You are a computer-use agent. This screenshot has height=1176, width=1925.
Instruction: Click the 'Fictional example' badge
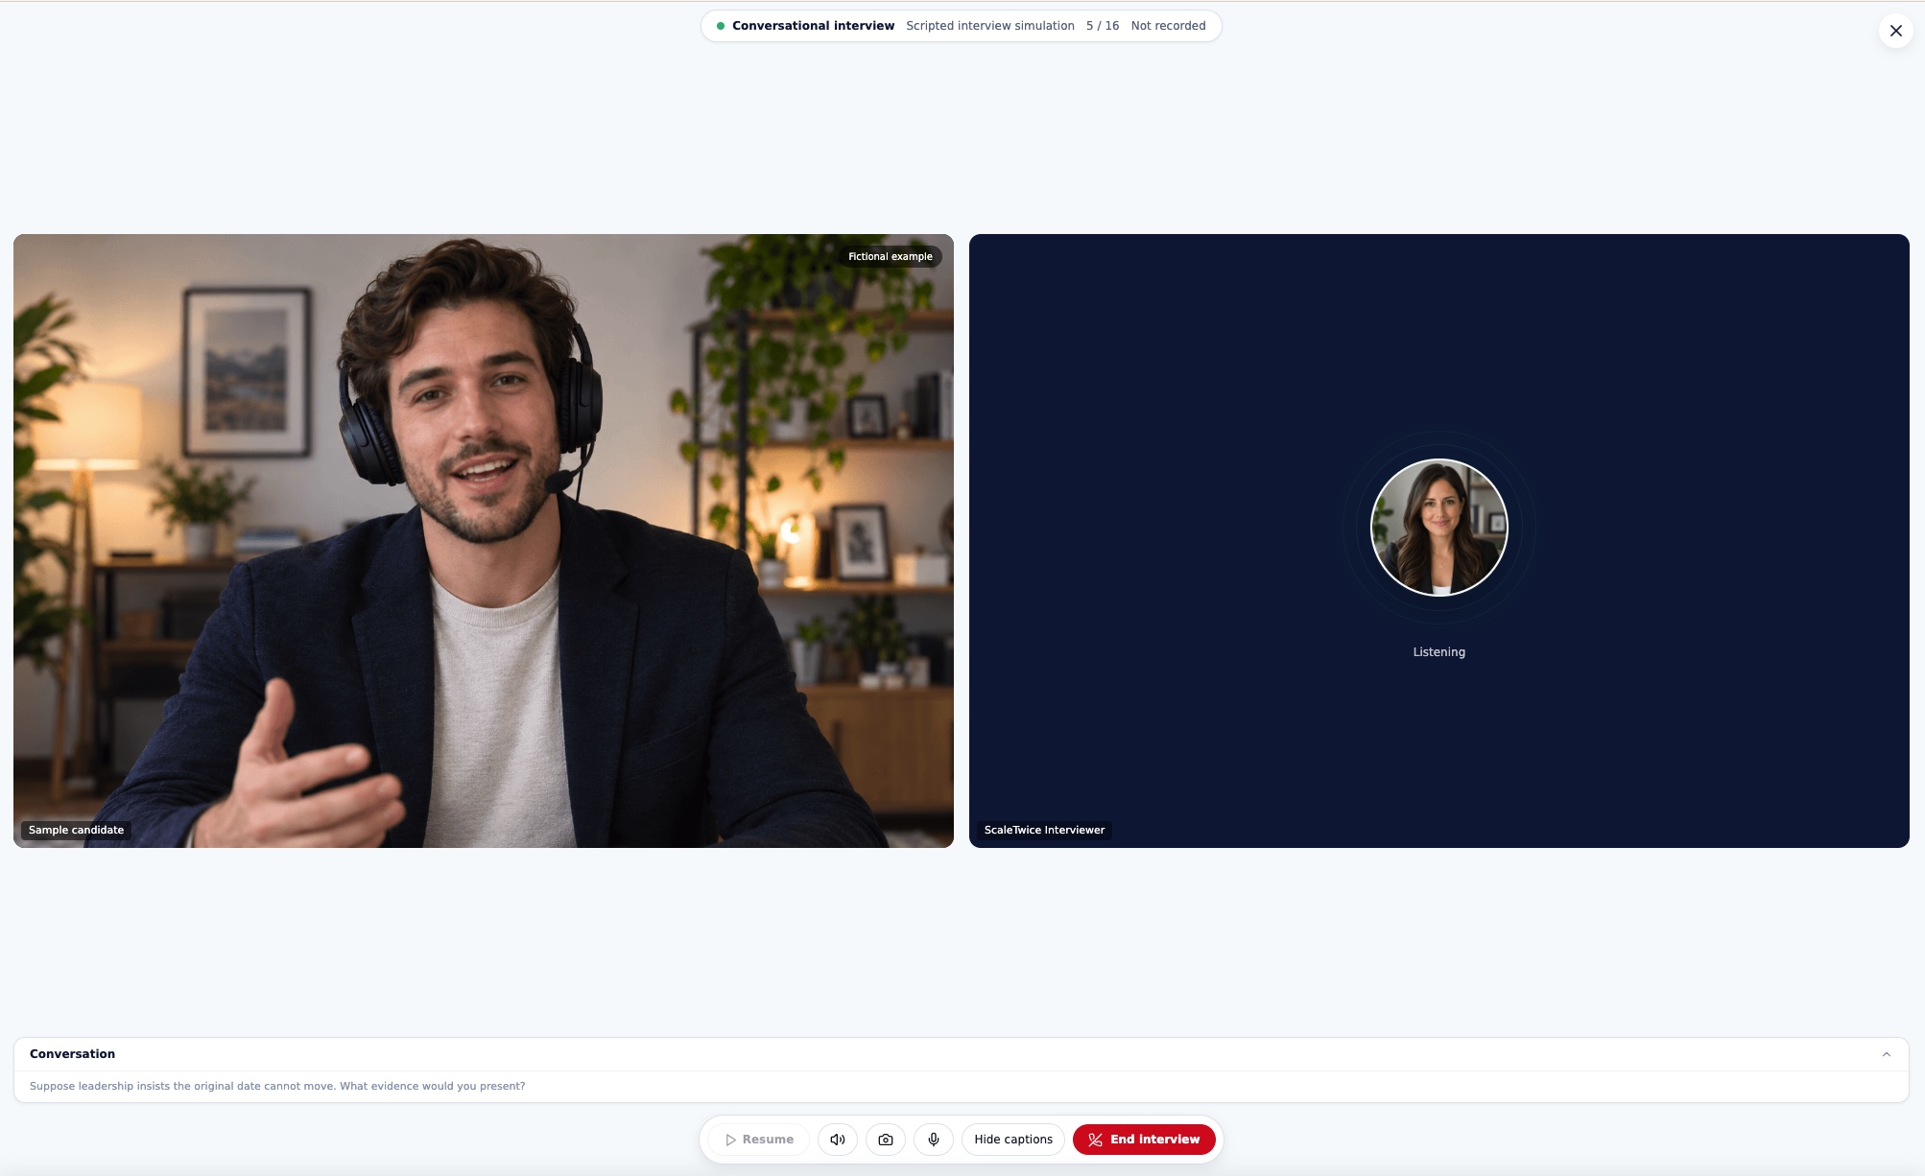coord(891,256)
